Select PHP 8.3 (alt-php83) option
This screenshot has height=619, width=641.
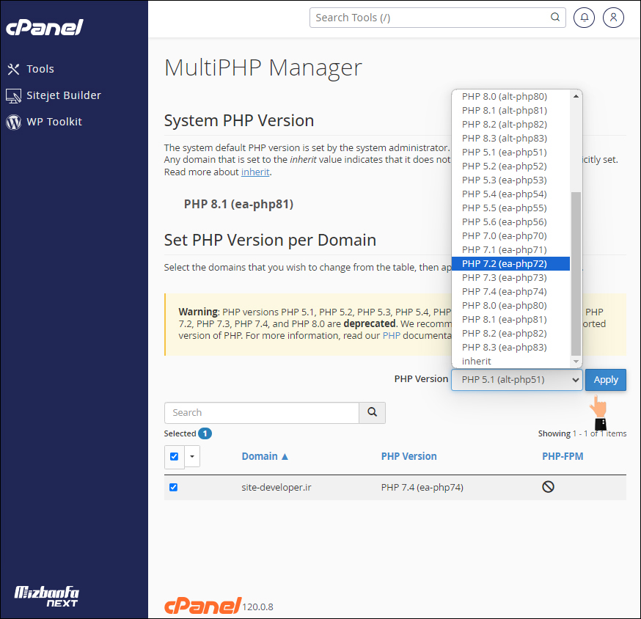coord(510,138)
